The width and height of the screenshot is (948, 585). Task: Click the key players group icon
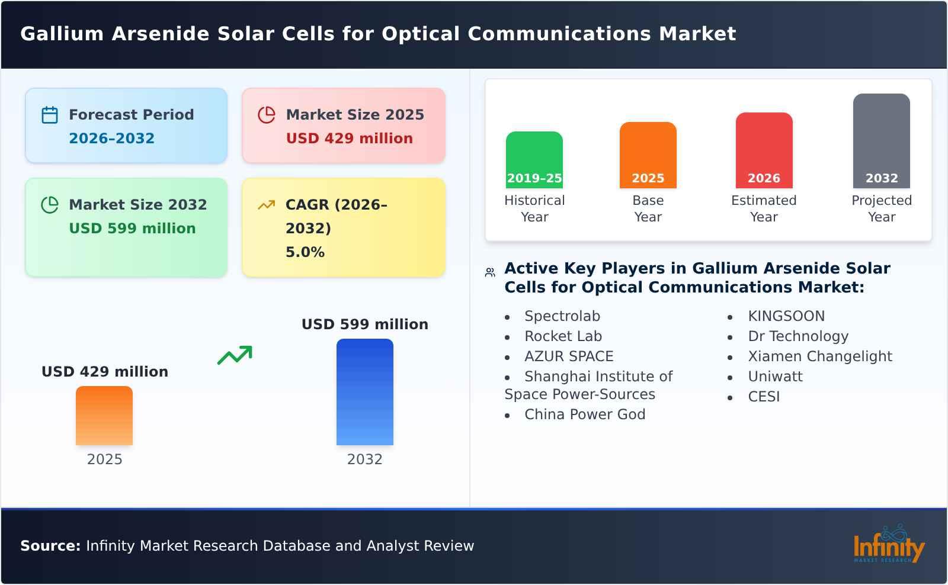[x=489, y=271]
